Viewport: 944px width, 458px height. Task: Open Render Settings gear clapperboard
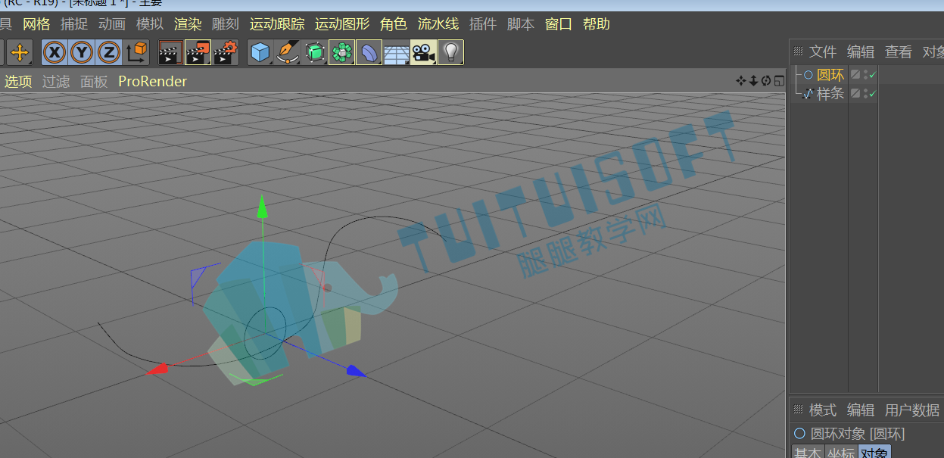[226, 52]
